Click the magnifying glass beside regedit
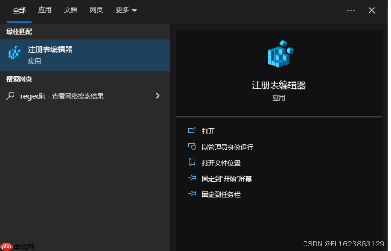Image resolution: width=391 pixels, height=251 pixels. (x=10, y=96)
